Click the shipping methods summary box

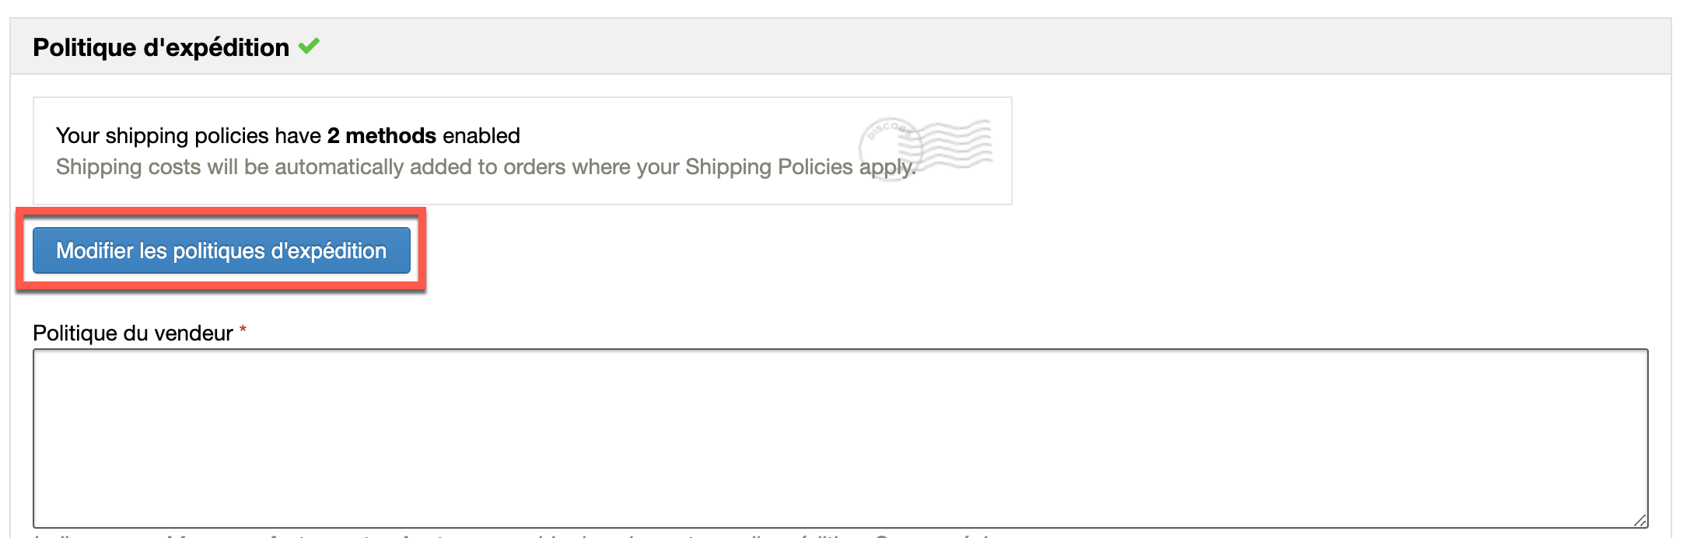522,151
